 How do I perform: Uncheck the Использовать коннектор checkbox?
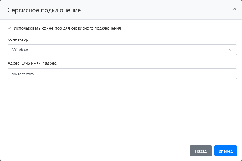9,28
